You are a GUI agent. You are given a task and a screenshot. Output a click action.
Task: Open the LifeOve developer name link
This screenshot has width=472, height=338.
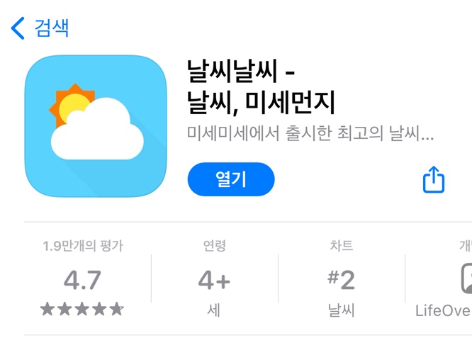pos(444,310)
